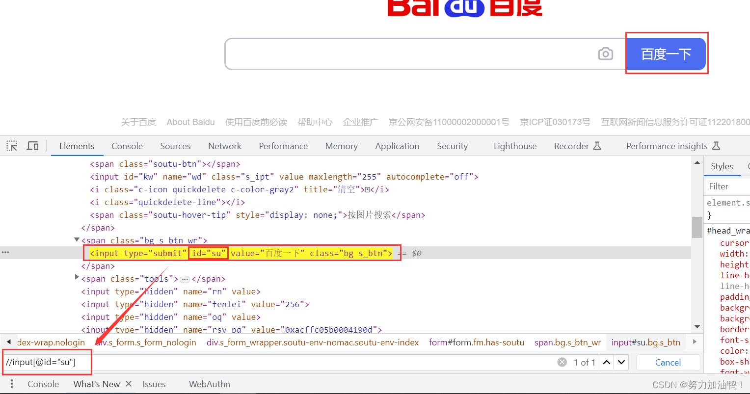Collapse the span class="bg s_btn_wr" node

coord(77,240)
